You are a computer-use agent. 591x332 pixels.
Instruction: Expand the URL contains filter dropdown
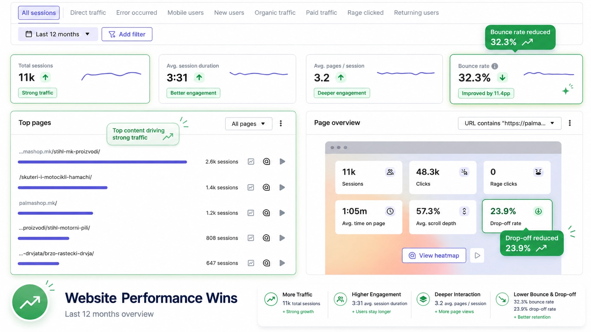(509, 123)
